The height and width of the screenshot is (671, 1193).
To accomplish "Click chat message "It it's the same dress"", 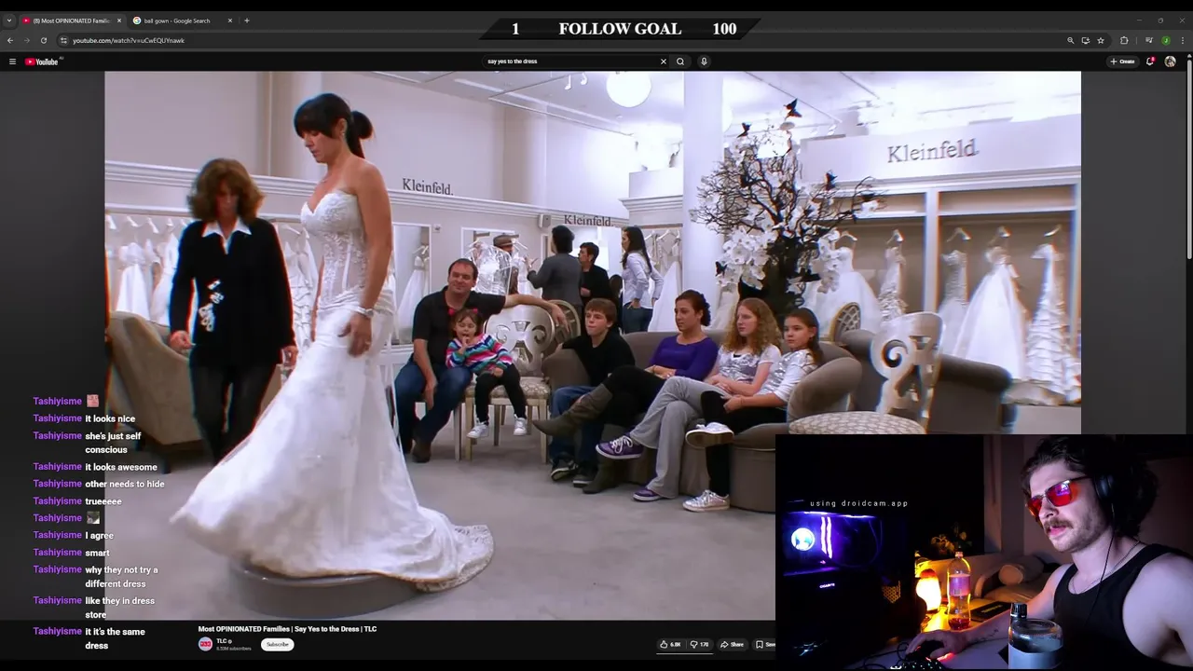I will pyautogui.click(x=115, y=638).
